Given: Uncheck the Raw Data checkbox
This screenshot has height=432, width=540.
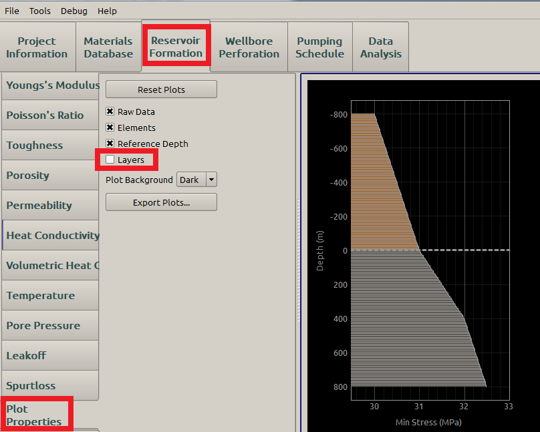Looking at the screenshot, I should pos(110,112).
